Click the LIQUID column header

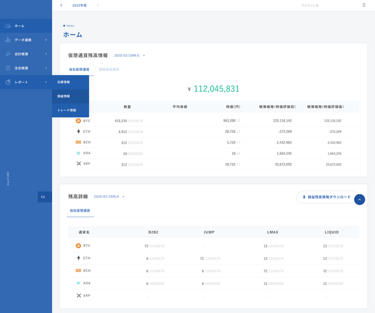[x=332, y=232]
